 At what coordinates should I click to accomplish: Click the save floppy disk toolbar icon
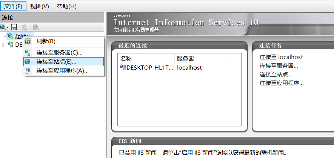(x=14, y=27)
